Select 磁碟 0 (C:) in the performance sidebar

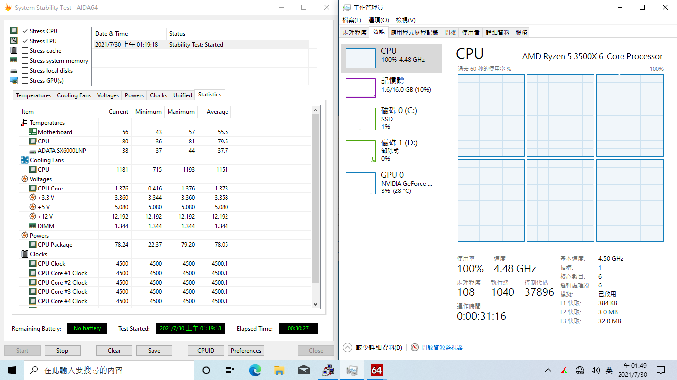point(392,119)
